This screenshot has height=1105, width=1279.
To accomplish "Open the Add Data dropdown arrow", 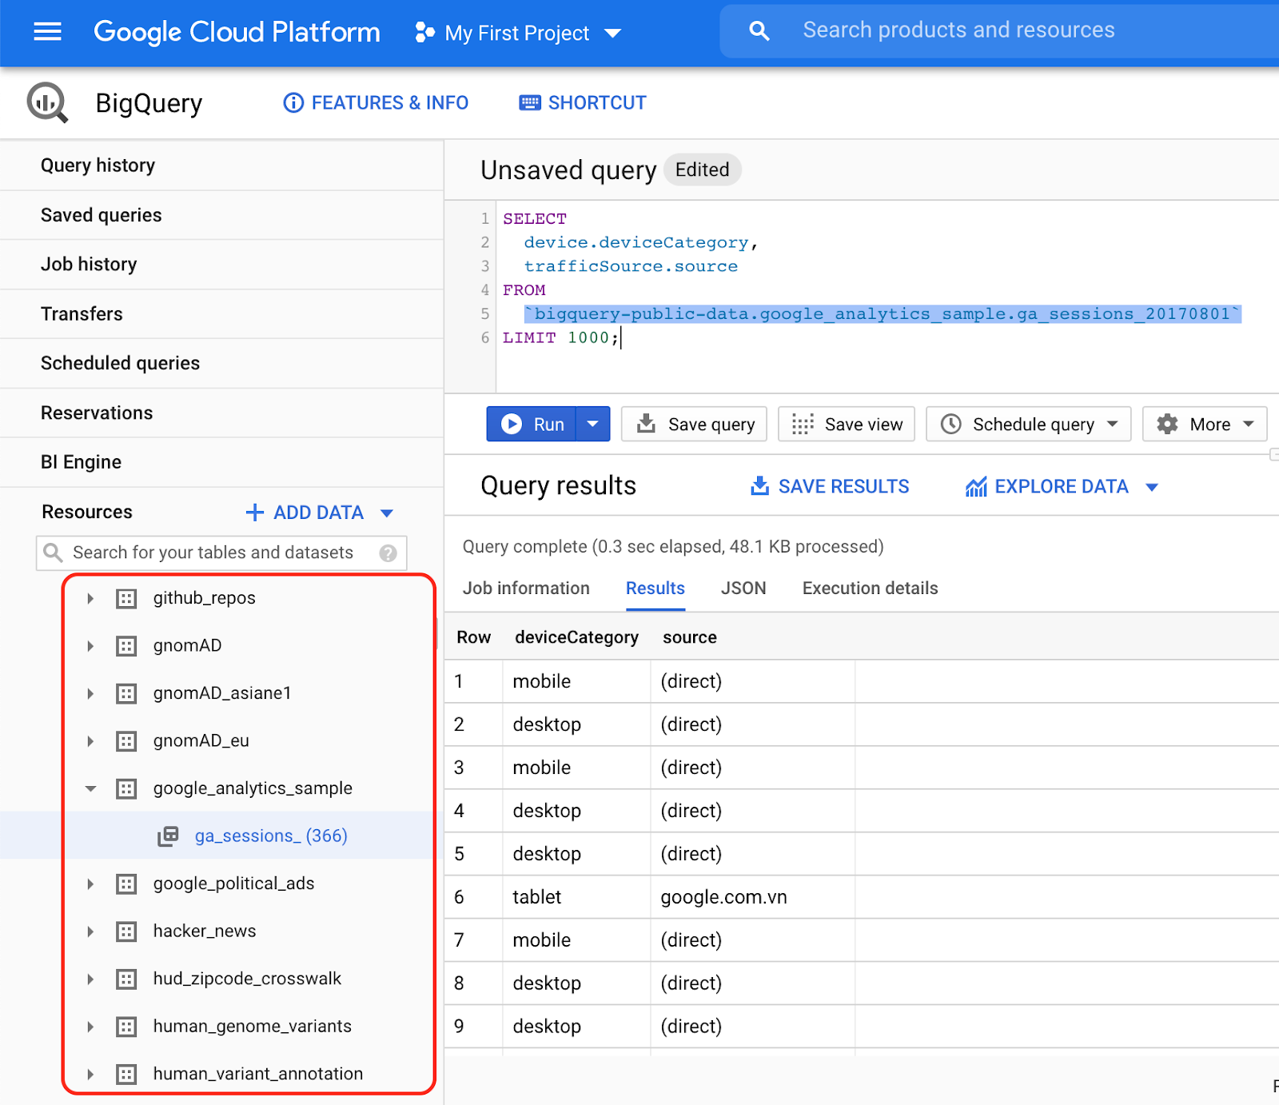I will [387, 513].
